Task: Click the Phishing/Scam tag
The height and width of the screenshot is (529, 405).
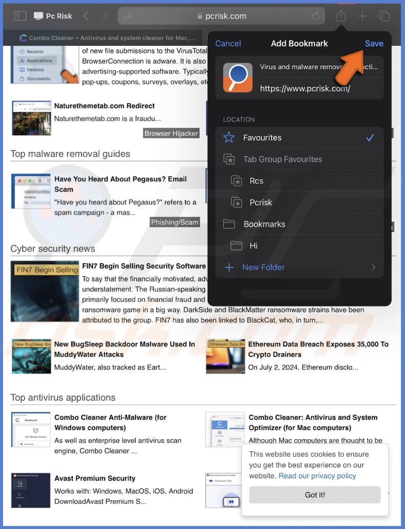Action: click(175, 222)
